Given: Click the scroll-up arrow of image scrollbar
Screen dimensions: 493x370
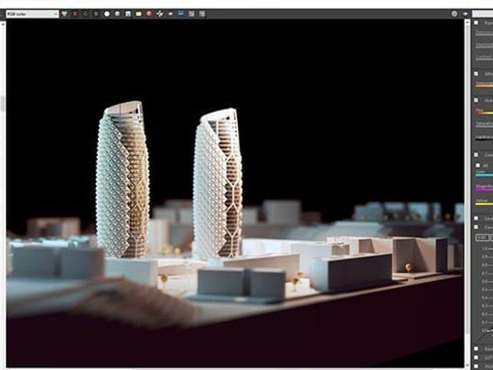Looking at the screenshot, I should 467,22.
